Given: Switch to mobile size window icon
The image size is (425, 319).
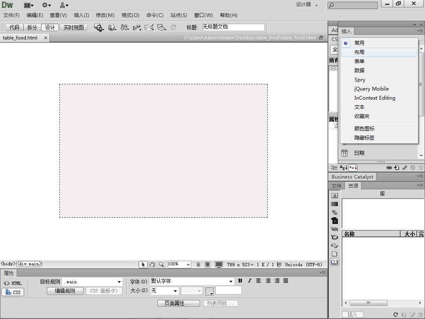Looking at the screenshot, I should 198,265.
